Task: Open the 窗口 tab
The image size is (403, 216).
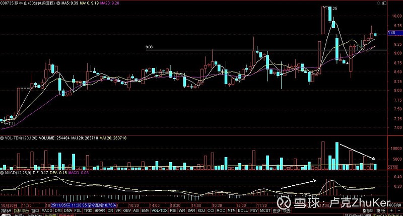Action: click(35, 210)
